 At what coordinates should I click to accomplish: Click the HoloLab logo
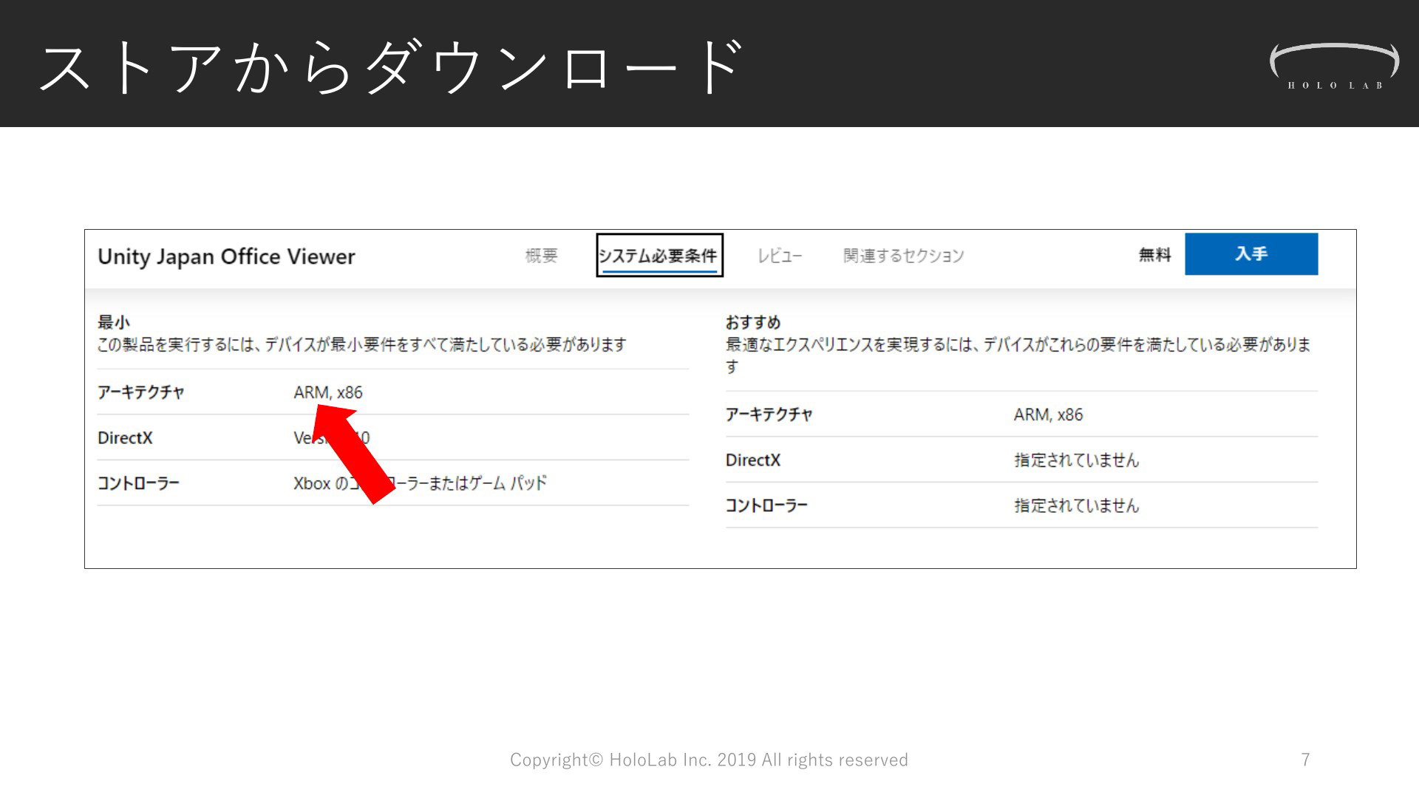coord(1334,66)
